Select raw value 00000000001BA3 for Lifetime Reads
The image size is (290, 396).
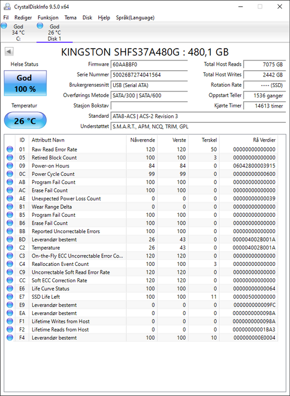[x=254, y=330]
